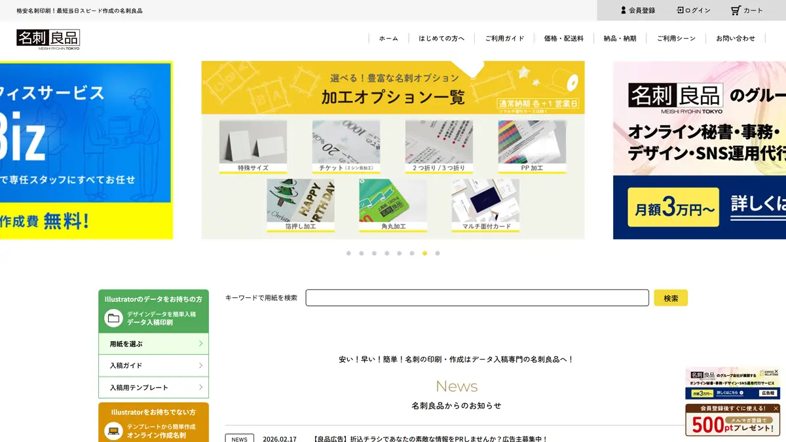This screenshot has width=786, height=442.
Task: Click the 名刺良品 site logo
Action: 48,40
